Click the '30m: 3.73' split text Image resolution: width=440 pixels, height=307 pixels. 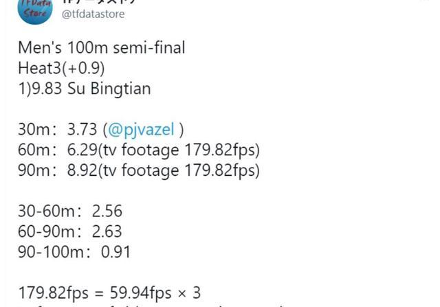58,130
